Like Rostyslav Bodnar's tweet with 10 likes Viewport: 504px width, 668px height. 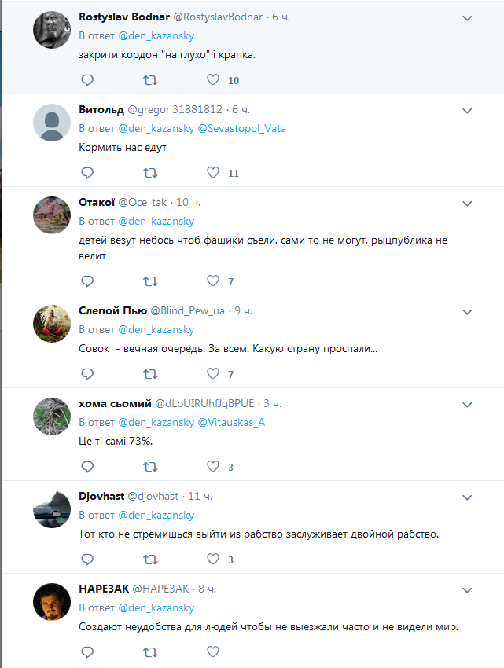[x=212, y=80]
